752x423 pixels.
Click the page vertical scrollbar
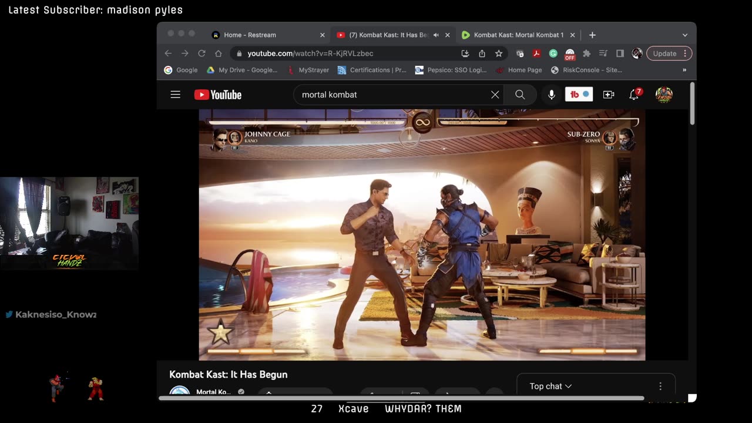click(693, 103)
